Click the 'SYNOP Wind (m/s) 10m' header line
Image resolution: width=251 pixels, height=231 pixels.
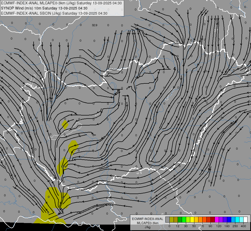[44, 8]
